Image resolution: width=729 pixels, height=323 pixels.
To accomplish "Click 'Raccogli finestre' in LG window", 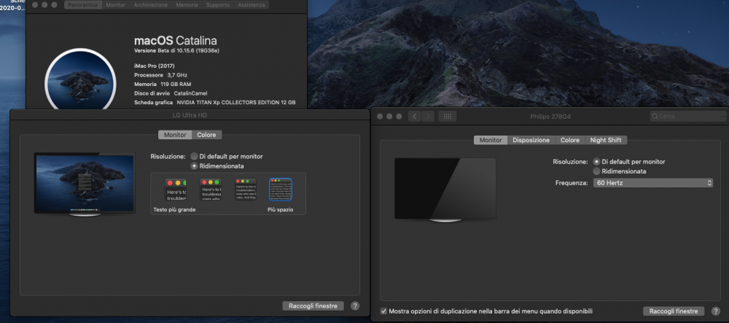I will [x=313, y=306].
